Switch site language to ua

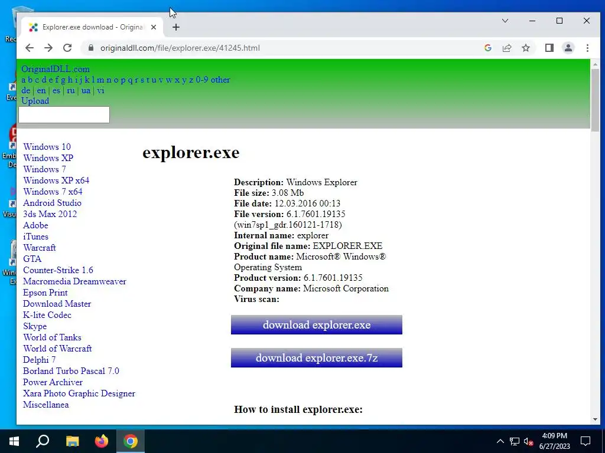86,90
